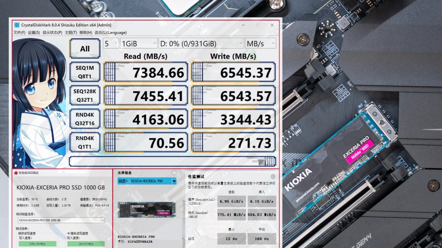Screen dimensions: 442x248
Task: Click the sequential read value 6.95 GiB/s
Action: point(231,201)
